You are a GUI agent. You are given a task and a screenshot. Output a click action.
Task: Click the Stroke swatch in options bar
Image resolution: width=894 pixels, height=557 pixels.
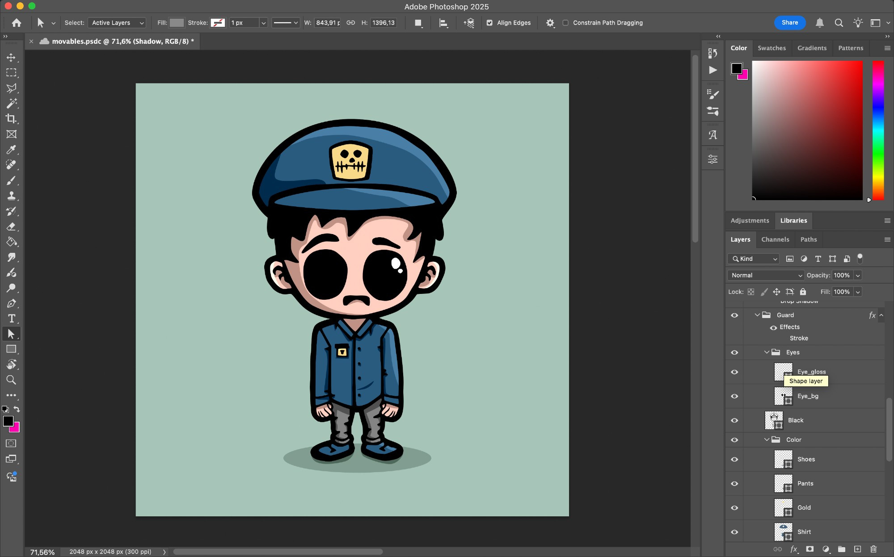pyautogui.click(x=218, y=23)
